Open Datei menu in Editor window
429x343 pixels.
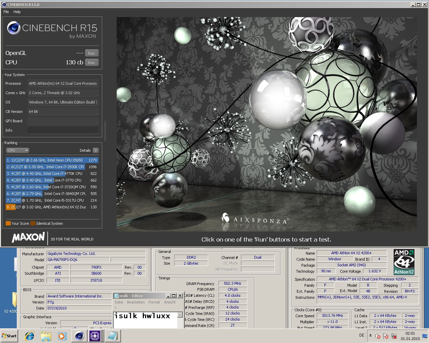pyautogui.click(x=119, y=302)
